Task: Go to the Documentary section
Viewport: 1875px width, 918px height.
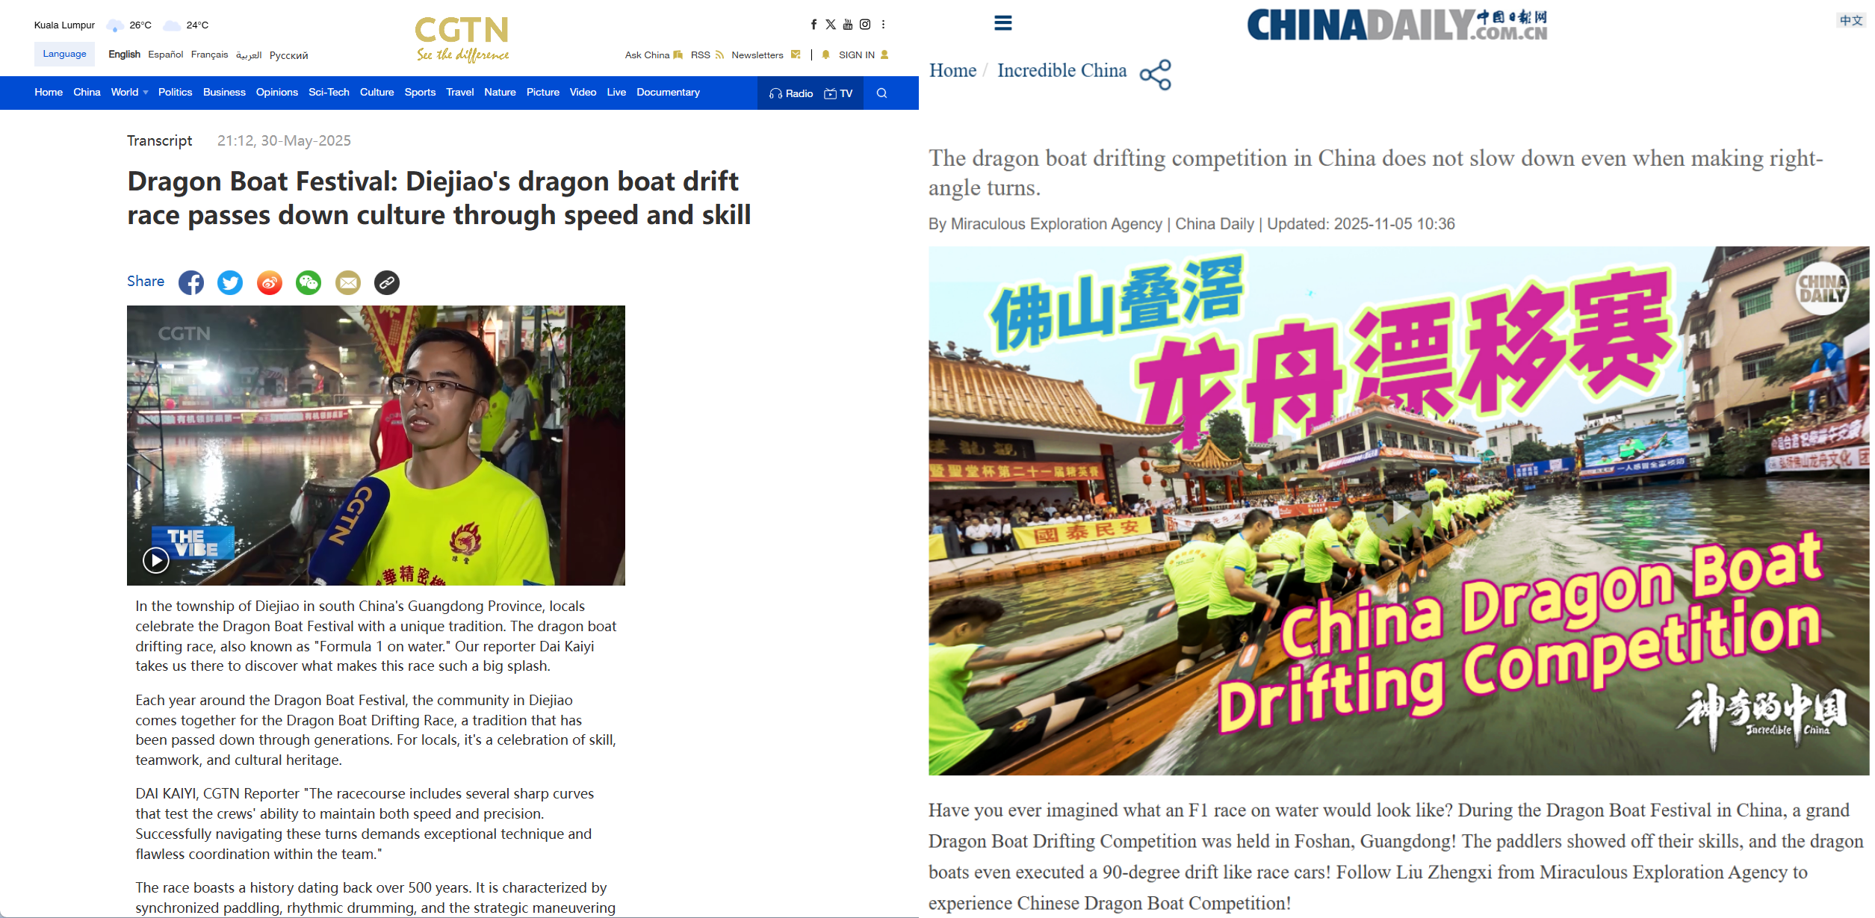Action: 668,93
